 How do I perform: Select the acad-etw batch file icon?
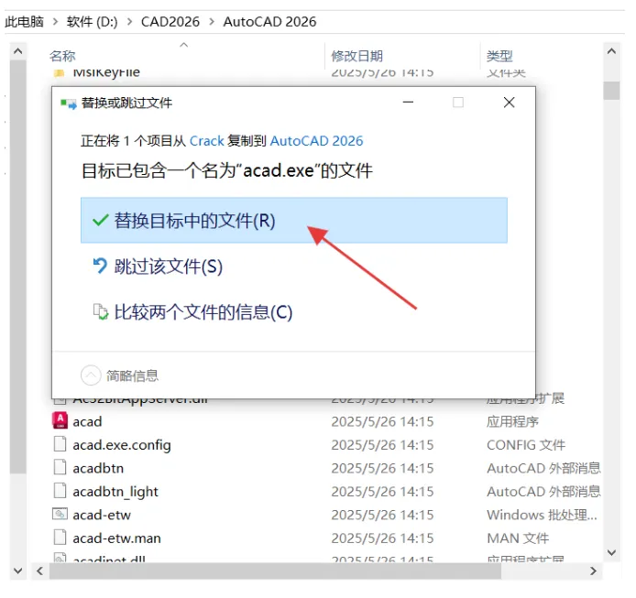[60, 514]
